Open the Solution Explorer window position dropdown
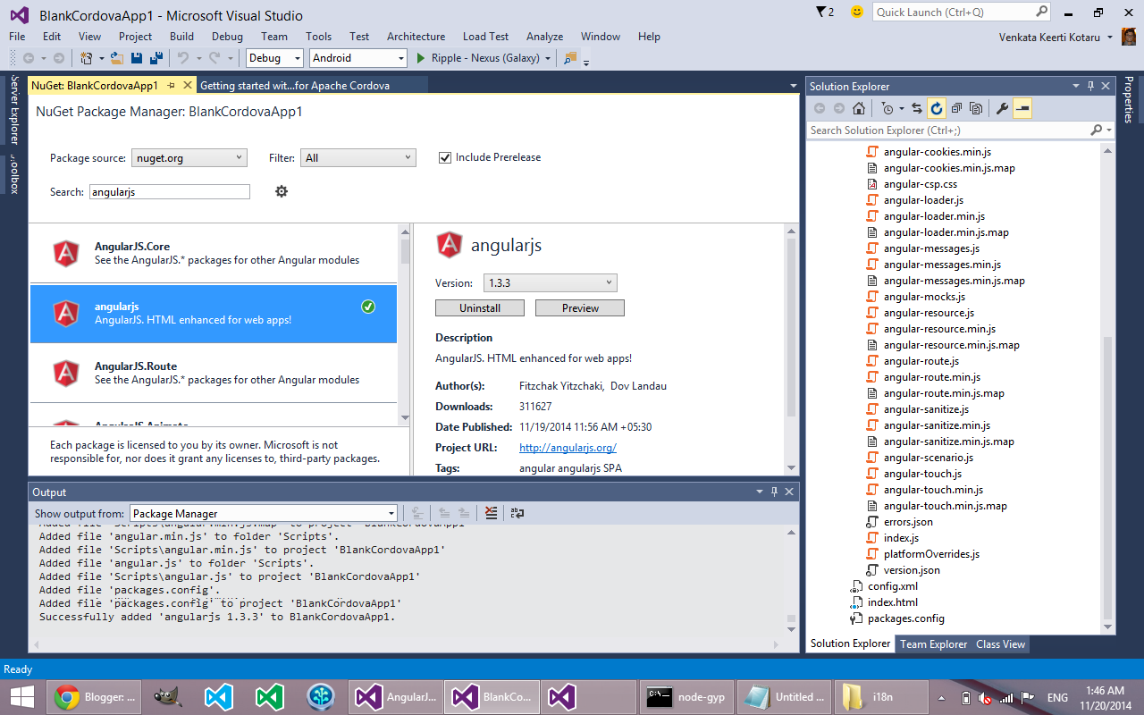 pyautogui.click(x=1076, y=86)
